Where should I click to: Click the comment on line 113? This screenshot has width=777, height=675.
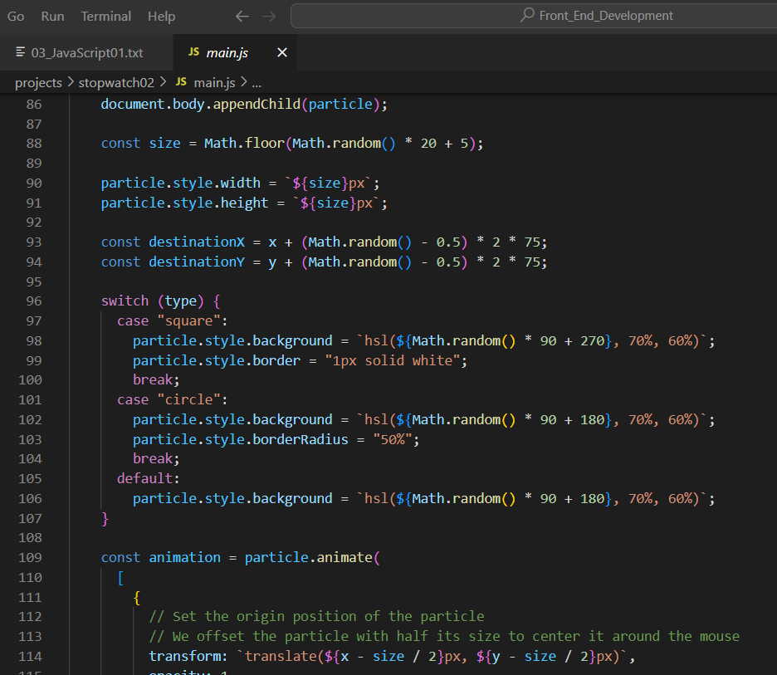pyautogui.click(x=444, y=636)
